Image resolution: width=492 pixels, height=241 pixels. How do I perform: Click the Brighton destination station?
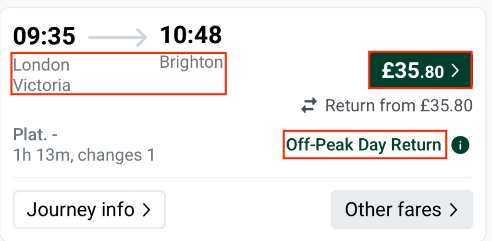191,62
